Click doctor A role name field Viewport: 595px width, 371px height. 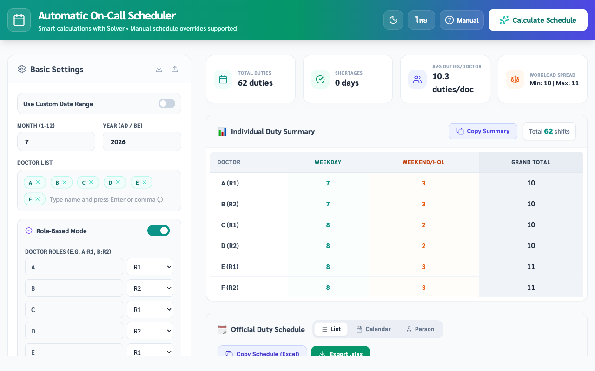(x=74, y=267)
